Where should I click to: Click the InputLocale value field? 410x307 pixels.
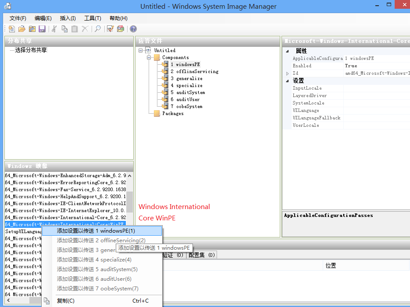click(x=377, y=88)
